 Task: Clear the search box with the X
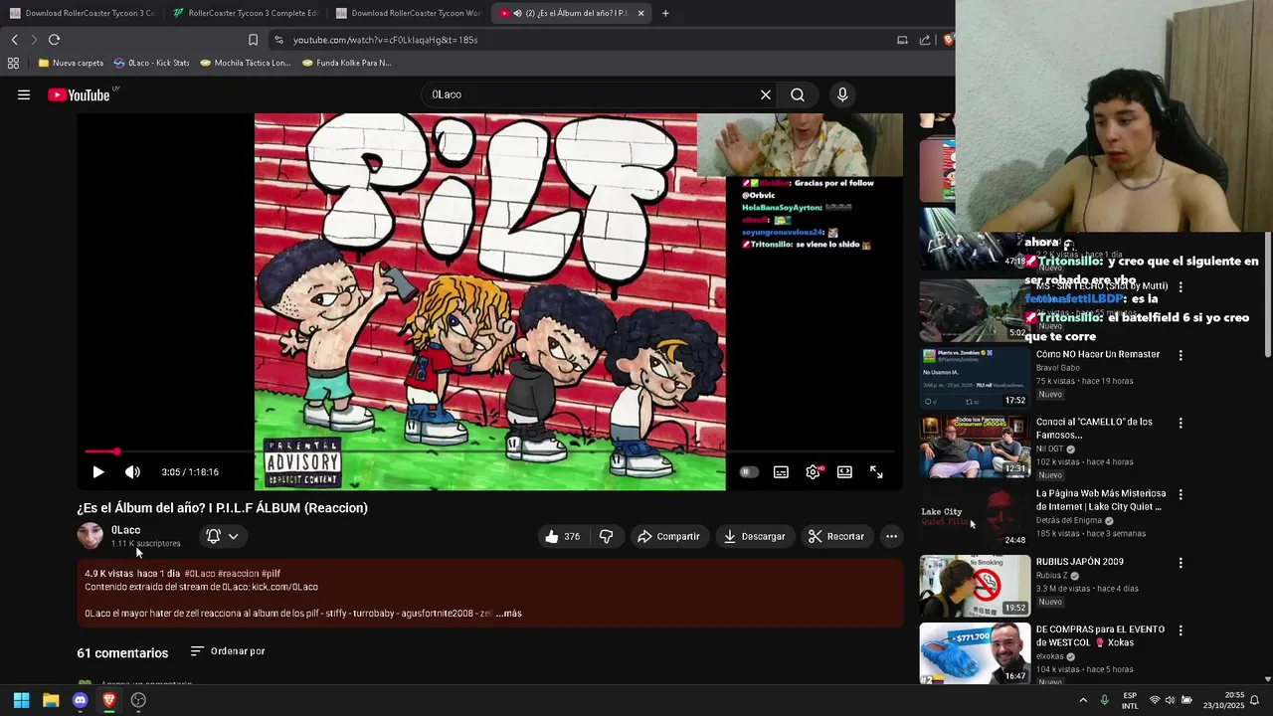[766, 94]
